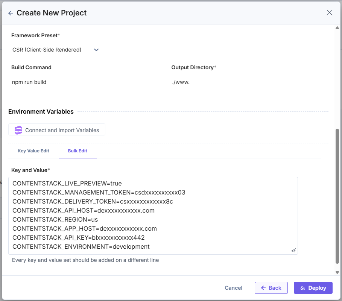Click the scrollbar down arrow
Viewport: 342px width, 301px height.
click(337, 272)
